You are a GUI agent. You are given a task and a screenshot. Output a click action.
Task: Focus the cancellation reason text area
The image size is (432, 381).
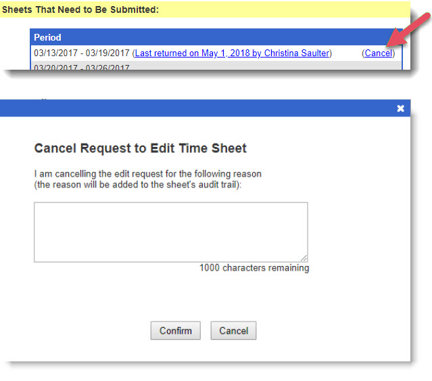(170, 231)
